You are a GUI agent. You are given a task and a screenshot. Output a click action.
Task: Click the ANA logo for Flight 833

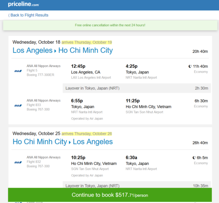18,105
